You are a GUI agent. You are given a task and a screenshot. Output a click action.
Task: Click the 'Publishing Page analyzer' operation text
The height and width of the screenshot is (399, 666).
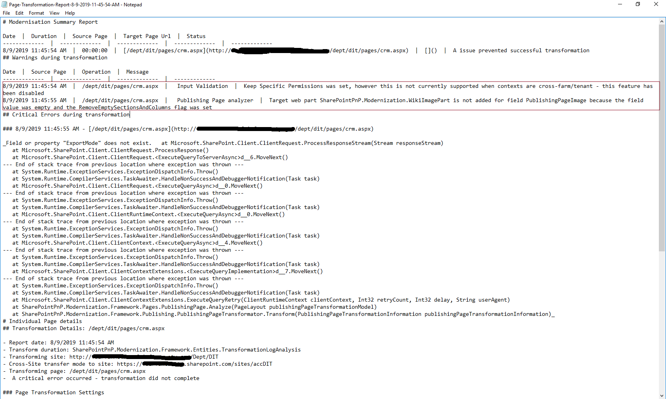click(x=215, y=101)
